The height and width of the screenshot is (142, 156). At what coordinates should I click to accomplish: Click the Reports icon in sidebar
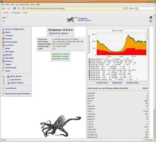4,55
